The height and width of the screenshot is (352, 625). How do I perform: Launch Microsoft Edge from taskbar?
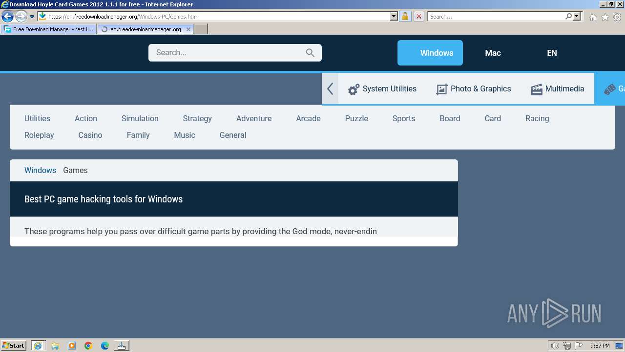point(105,346)
